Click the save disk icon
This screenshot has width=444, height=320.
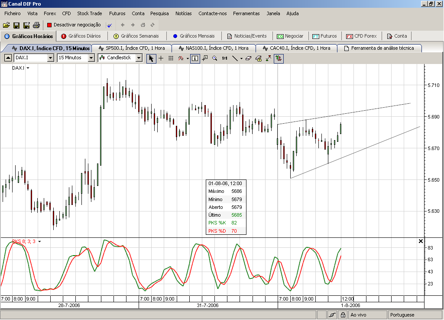[x=16, y=25]
